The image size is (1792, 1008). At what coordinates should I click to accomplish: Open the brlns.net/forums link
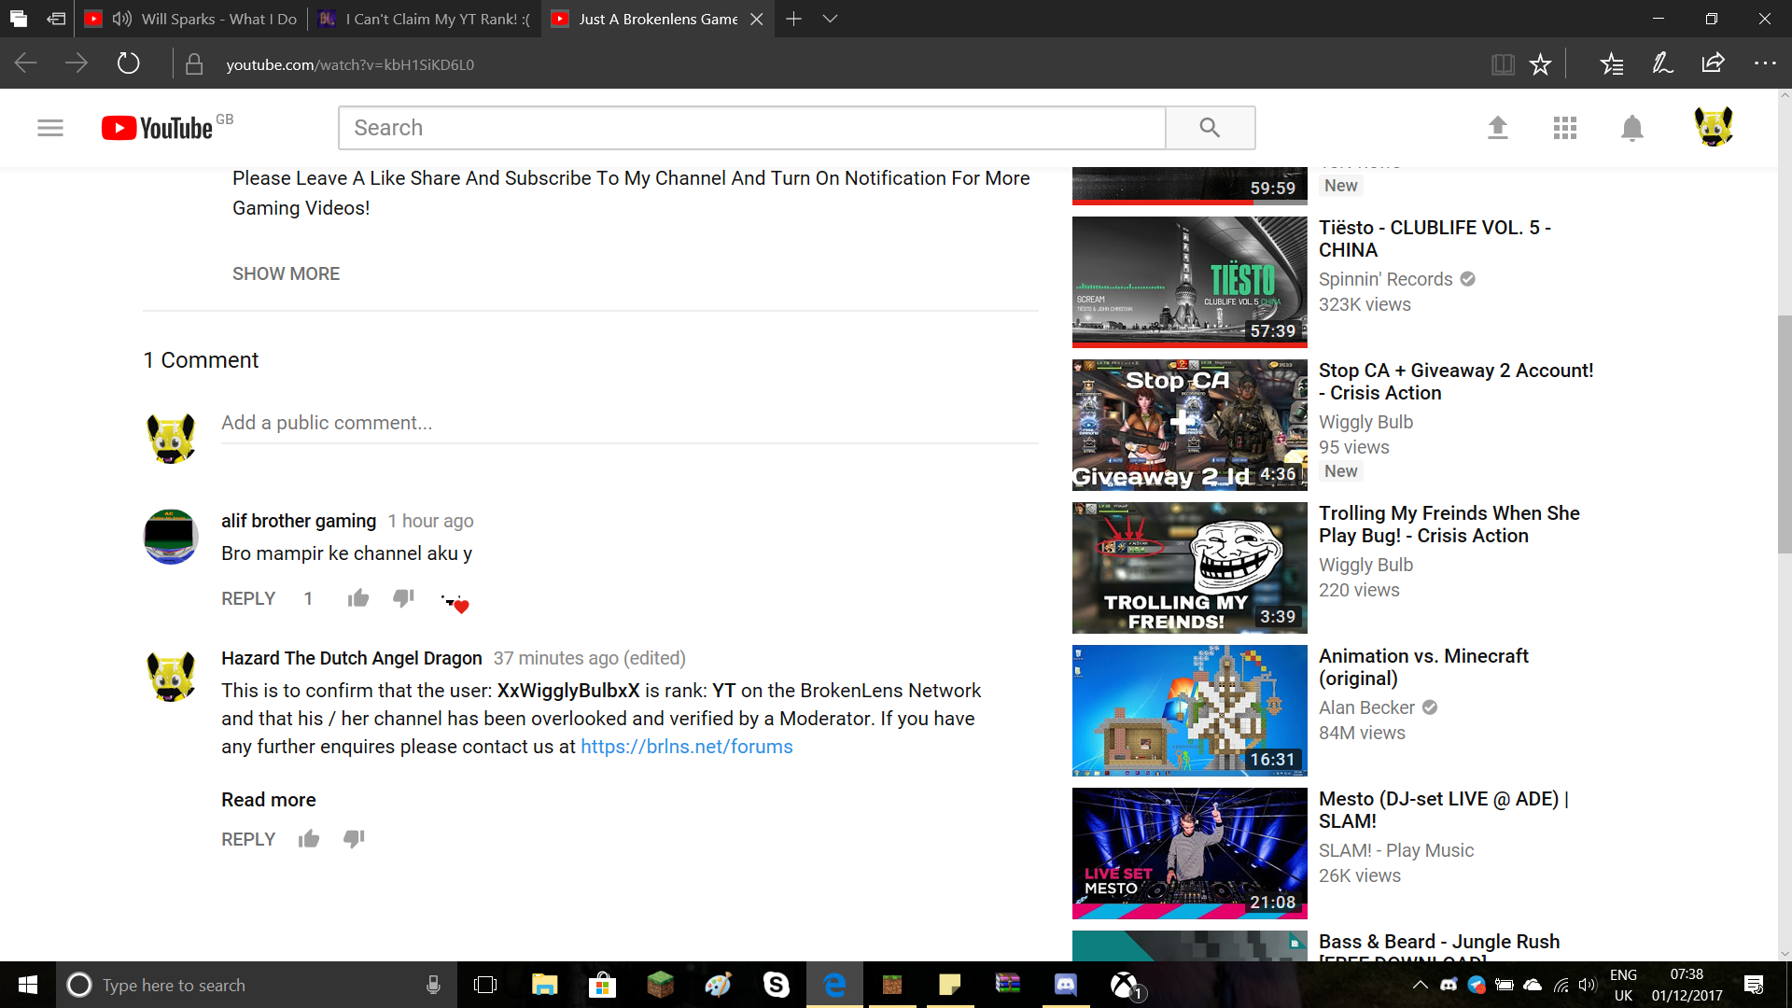pos(687,747)
